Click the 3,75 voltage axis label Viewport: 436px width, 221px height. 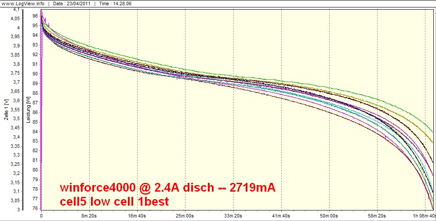pos(15,73)
